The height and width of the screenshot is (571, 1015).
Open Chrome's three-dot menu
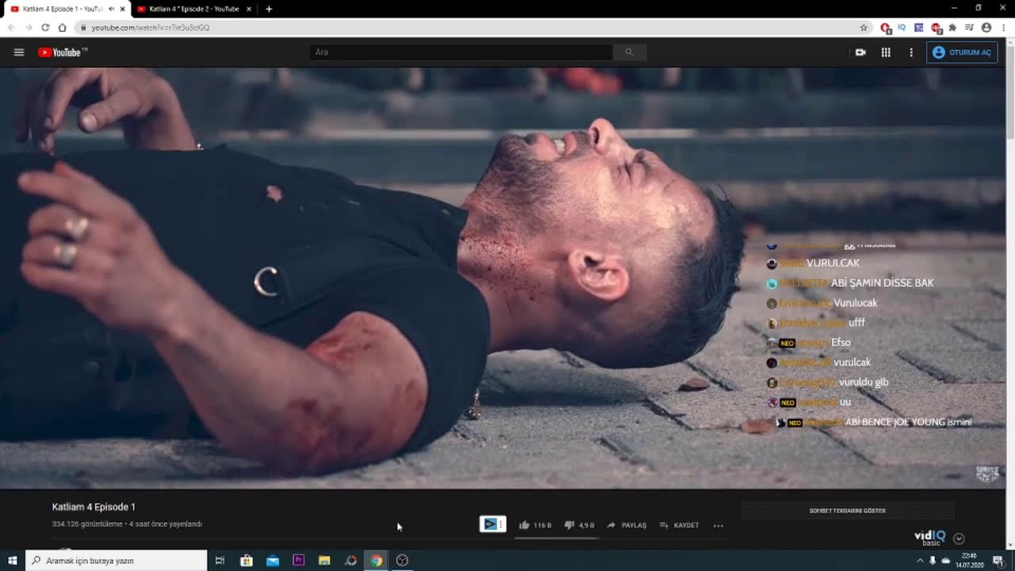[1003, 28]
